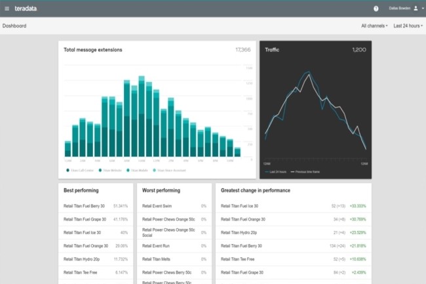Screen dimensions: 426x284
Task: Toggle Last 24 hours traffic line legend
Action: 275,172
